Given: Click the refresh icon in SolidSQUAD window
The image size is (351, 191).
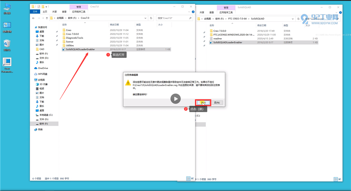Looking at the screenshot, I should point(298,19).
